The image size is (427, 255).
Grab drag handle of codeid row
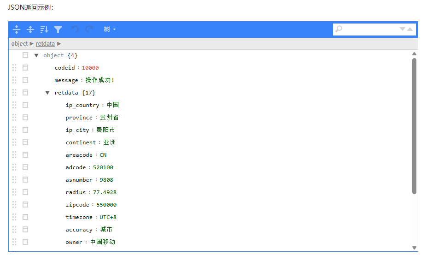tap(14, 68)
